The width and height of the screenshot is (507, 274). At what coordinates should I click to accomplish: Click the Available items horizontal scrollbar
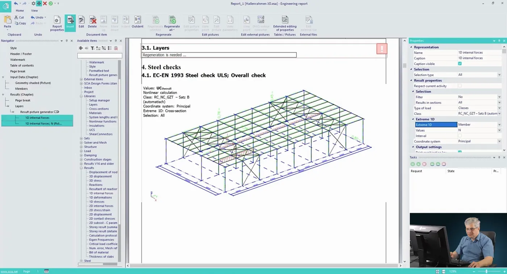click(x=91, y=264)
